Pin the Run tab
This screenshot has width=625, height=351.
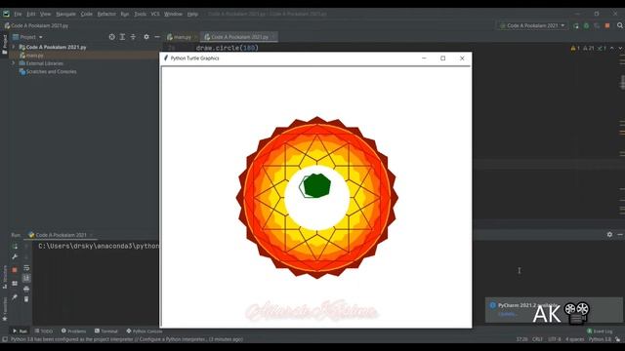click(x=15, y=296)
